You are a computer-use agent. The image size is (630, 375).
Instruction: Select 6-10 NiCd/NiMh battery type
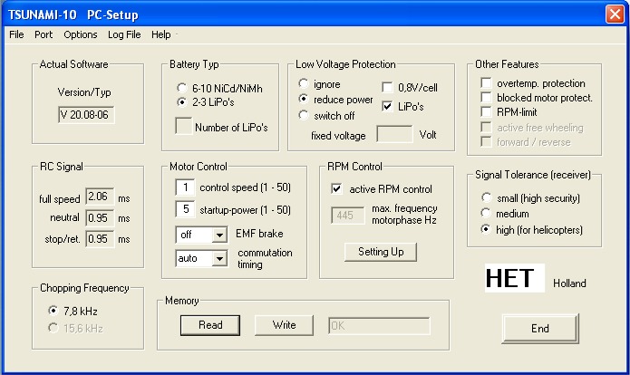coord(182,88)
